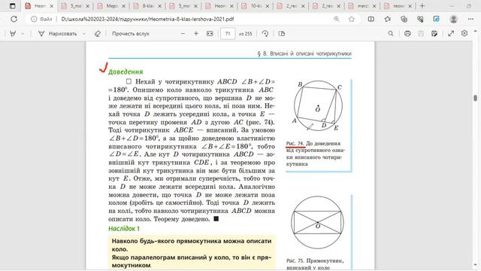Open the tab actions menu icon
Image resolution: width=481 pixels, height=271 pixels.
[x=12, y=6]
